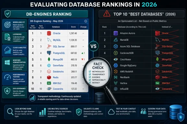The width and height of the screenshot is (187, 124).
Task: Click the green shield checkmark icon
Action: pos(8,14)
